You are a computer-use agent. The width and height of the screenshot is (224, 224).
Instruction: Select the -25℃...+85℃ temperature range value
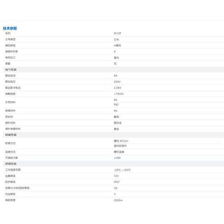tap(122, 170)
